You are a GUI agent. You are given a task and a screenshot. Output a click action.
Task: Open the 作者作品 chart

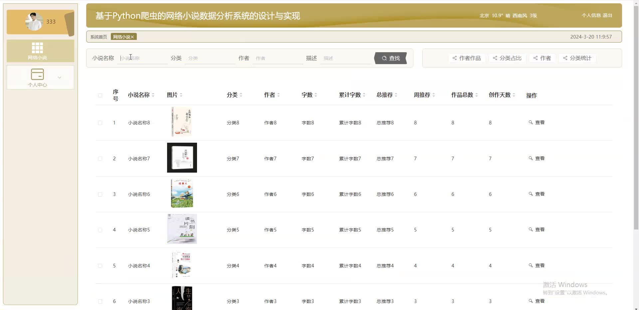[467, 58]
